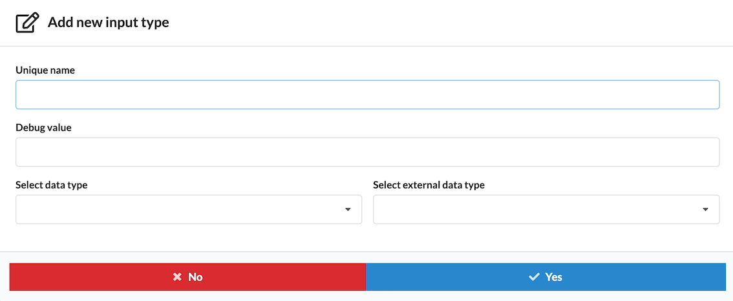
Task: Click the "Add new input type" heading
Action: coord(109,23)
